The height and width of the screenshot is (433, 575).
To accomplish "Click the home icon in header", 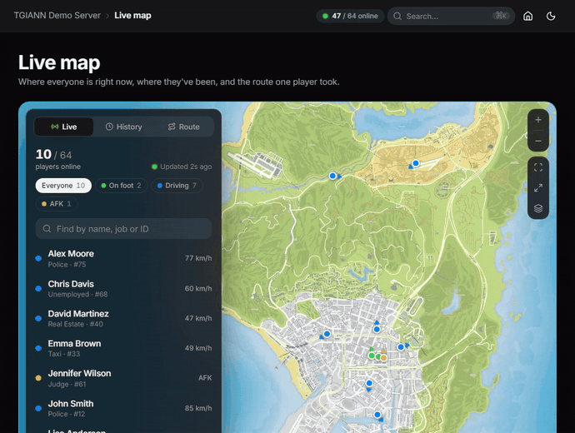I will (x=527, y=16).
